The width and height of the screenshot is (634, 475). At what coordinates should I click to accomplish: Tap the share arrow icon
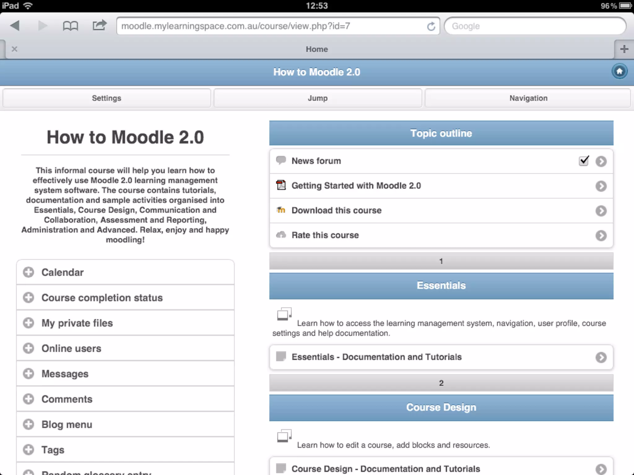pyautogui.click(x=99, y=25)
